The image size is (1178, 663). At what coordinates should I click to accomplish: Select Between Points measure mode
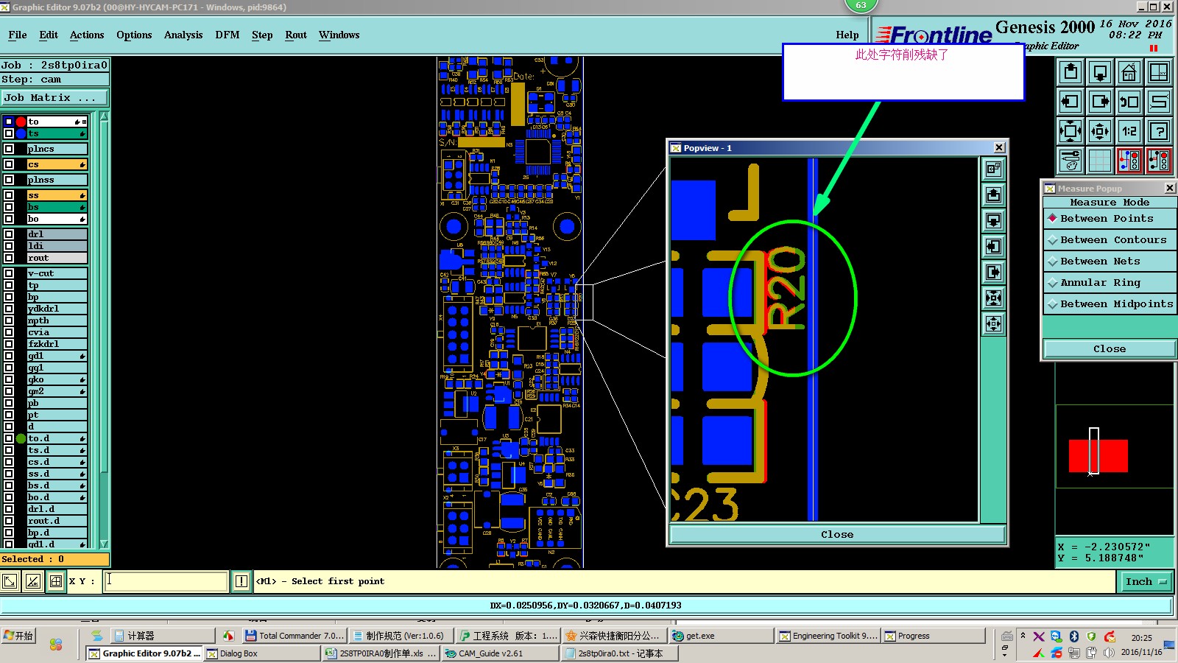point(1110,219)
